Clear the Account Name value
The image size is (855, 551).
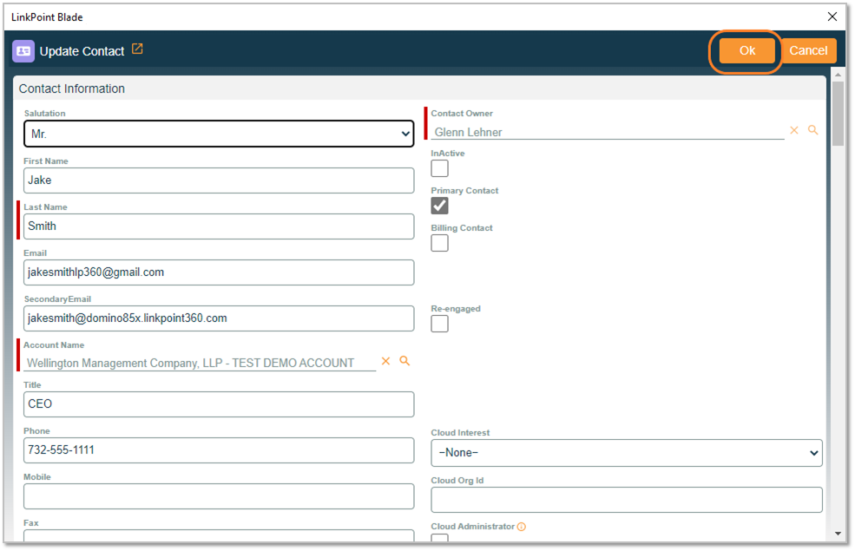tap(385, 361)
